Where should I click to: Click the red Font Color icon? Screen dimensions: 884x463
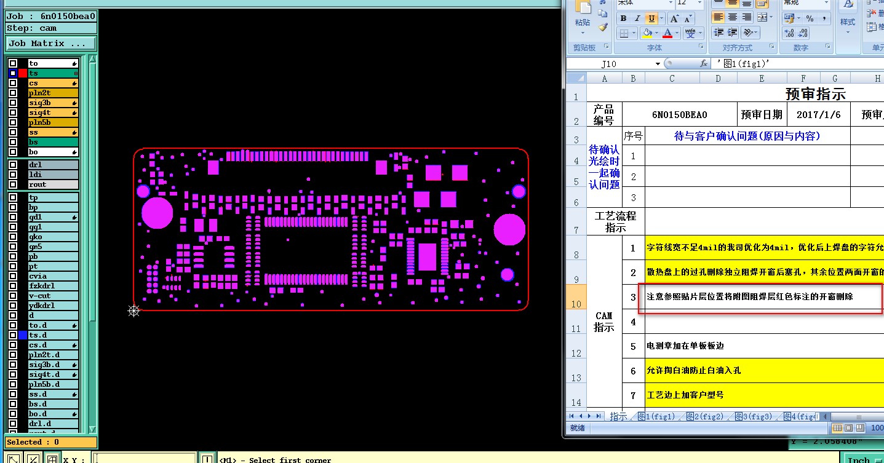pos(667,33)
